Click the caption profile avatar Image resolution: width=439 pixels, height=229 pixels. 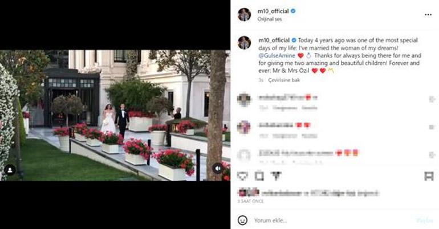244,43
